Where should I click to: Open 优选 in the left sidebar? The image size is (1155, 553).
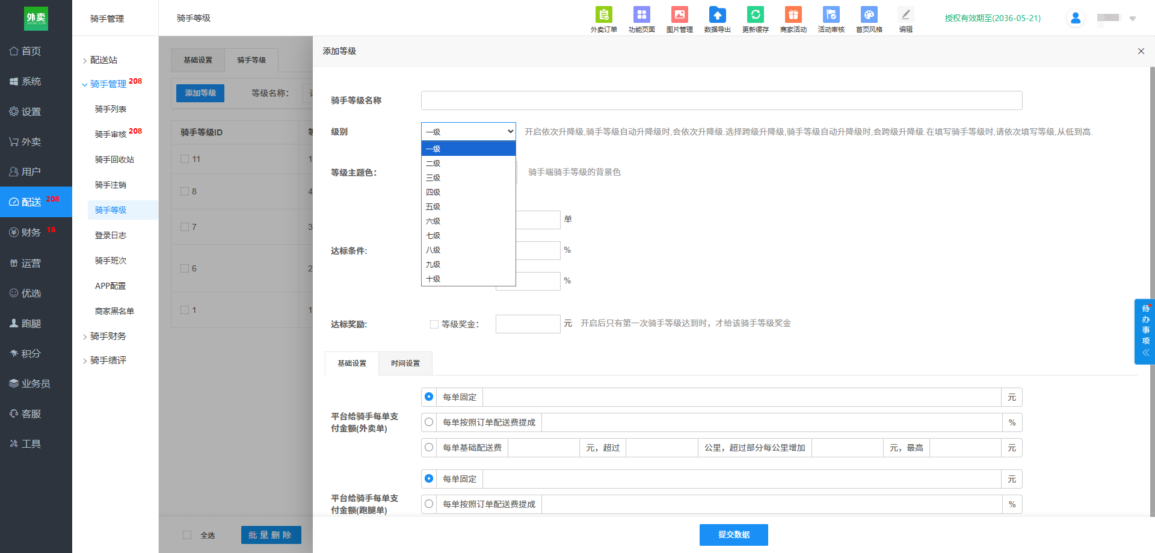coord(36,293)
